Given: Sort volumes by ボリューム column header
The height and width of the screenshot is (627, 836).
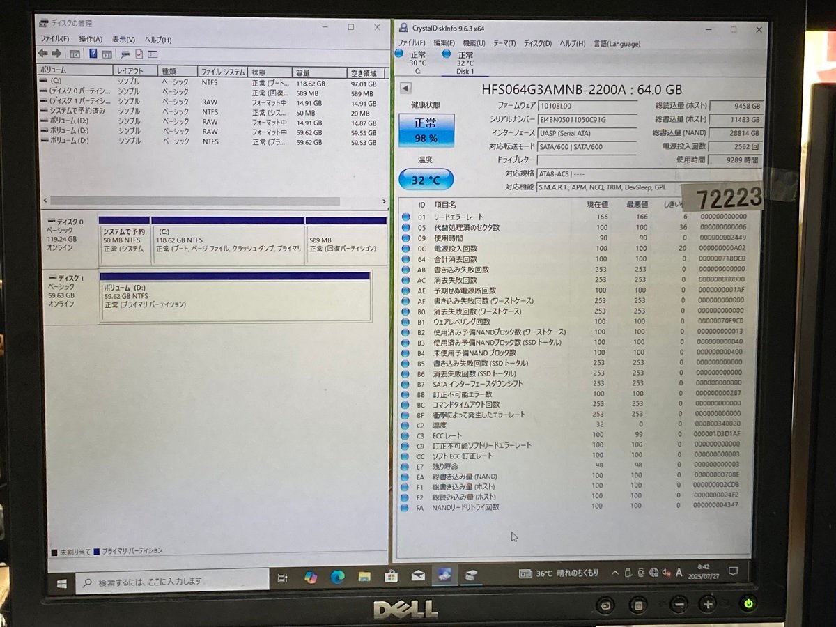Looking at the screenshot, I should (75, 71).
